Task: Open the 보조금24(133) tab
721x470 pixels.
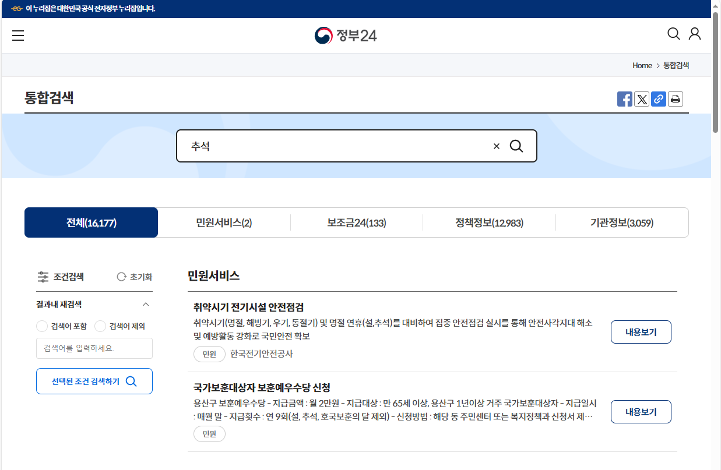Action: tap(356, 222)
